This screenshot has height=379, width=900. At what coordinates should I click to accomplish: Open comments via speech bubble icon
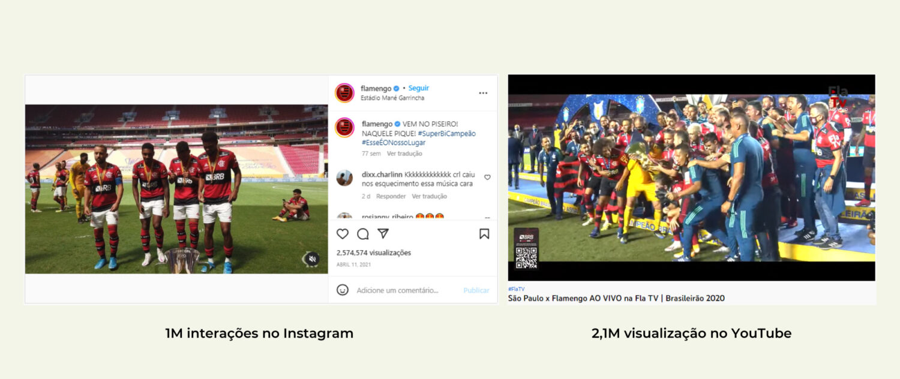click(x=363, y=234)
